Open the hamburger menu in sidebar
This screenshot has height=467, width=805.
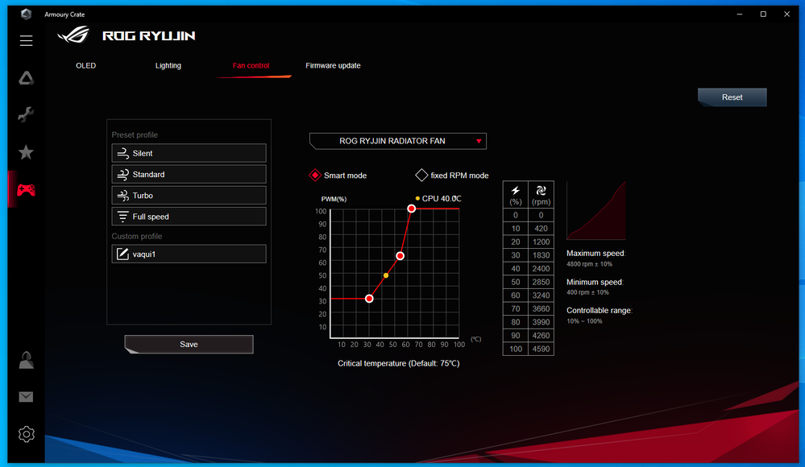pos(26,40)
